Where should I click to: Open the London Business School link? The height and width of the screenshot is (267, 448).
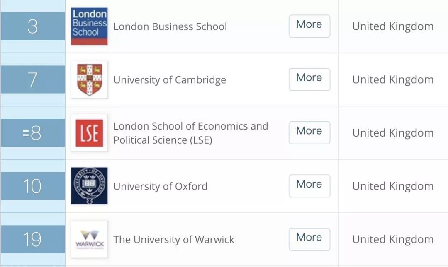pyautogui.click(x=170, y=26)
